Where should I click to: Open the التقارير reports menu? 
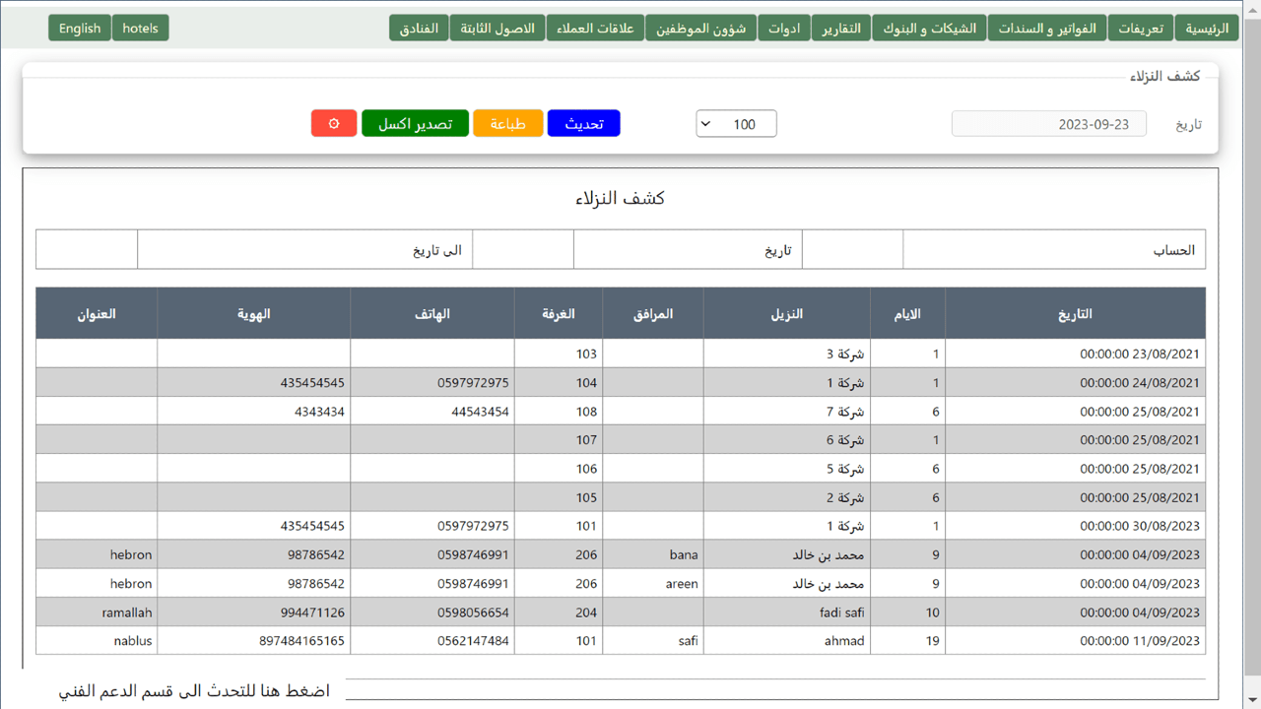[x=841, y=28]
